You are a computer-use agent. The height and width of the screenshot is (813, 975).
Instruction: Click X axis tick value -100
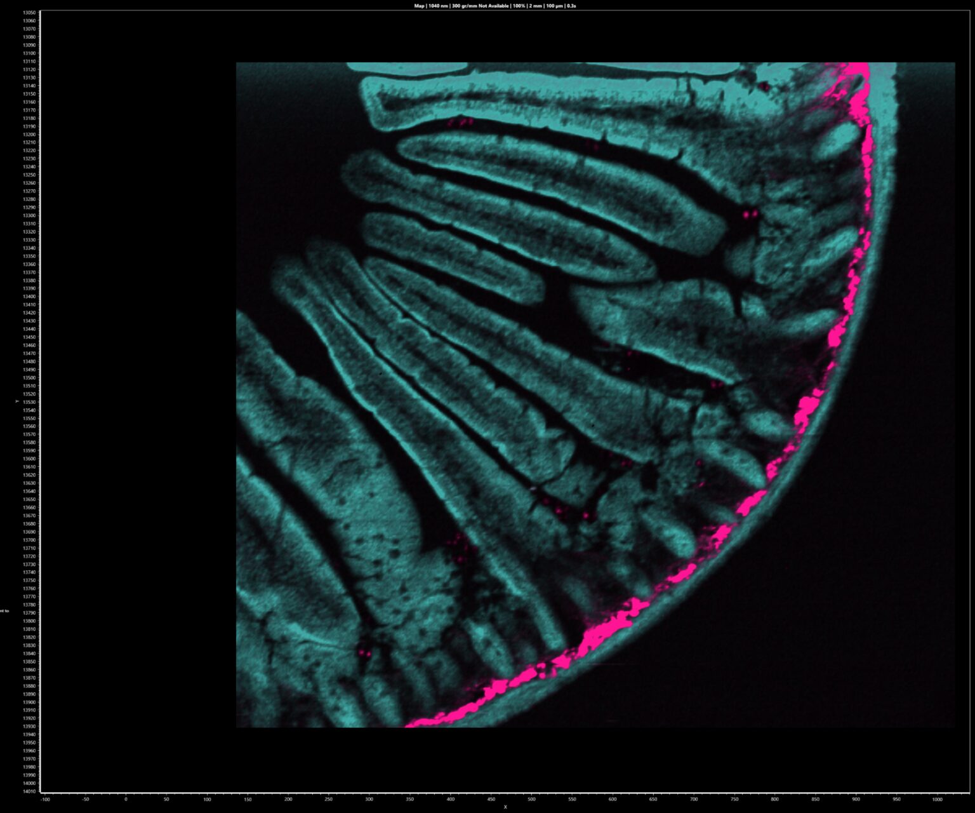(x=45, y=800)
